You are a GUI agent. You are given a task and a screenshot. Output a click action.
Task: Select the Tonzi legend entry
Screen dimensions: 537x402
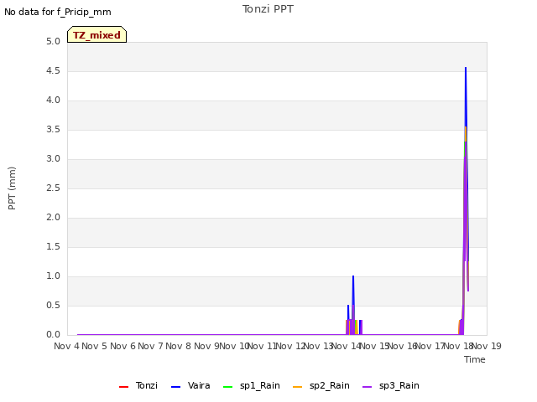[x=138, y=385]
